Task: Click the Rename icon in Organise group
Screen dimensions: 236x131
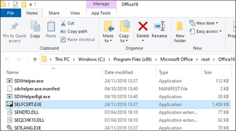Action: [x=159, y=26]
